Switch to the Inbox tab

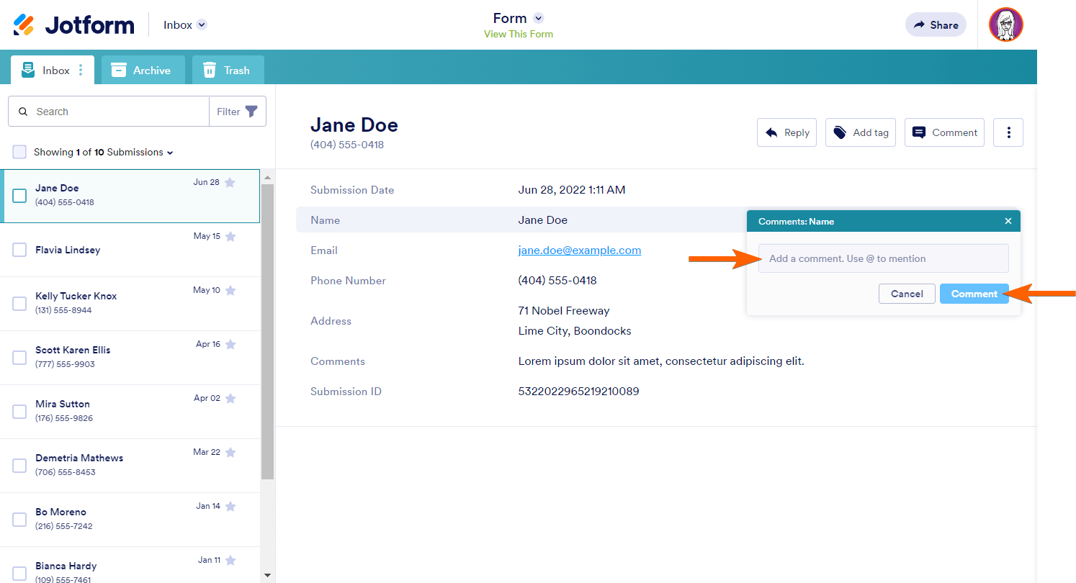pos(53,70)
